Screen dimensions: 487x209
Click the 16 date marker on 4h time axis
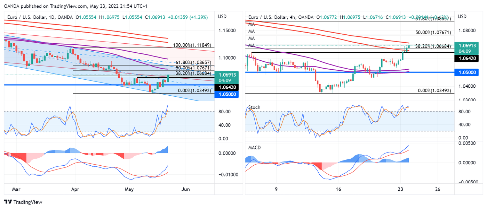click(338, 189)
